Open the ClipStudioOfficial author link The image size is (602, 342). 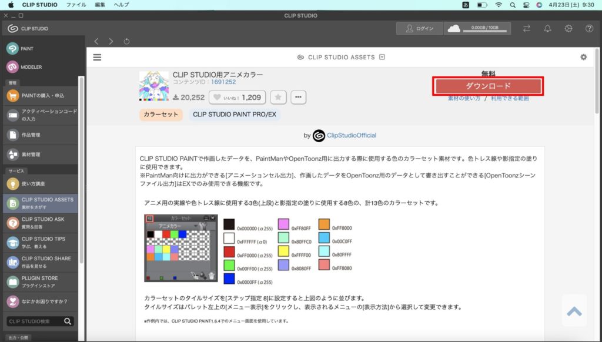click(x=351, y=135)
